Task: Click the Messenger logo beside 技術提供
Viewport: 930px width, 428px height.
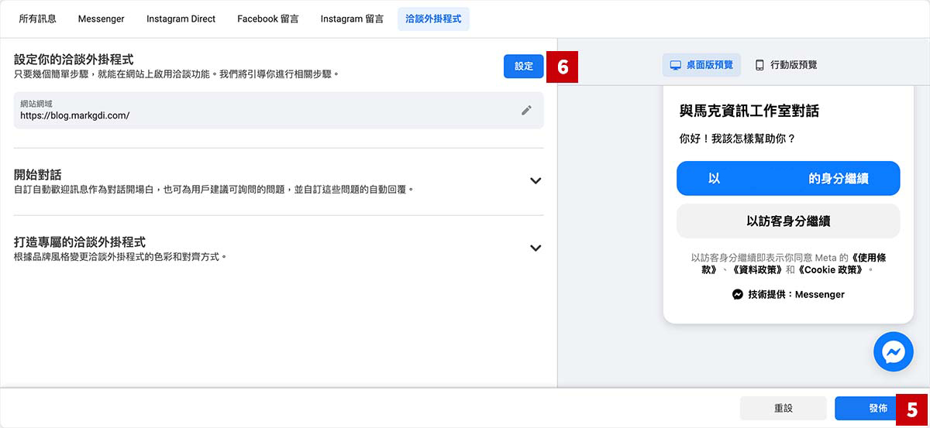Action: click(738, 295)
